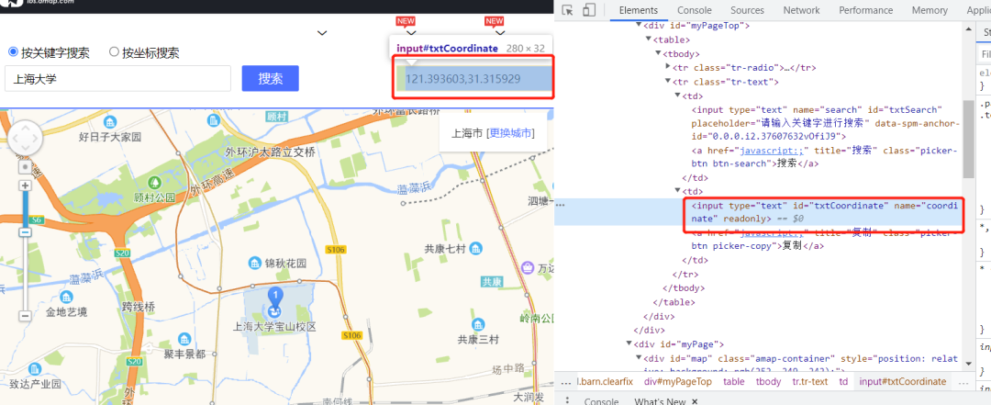
Task: Click the circular map pan control
Action: click(x=25, y=138)
